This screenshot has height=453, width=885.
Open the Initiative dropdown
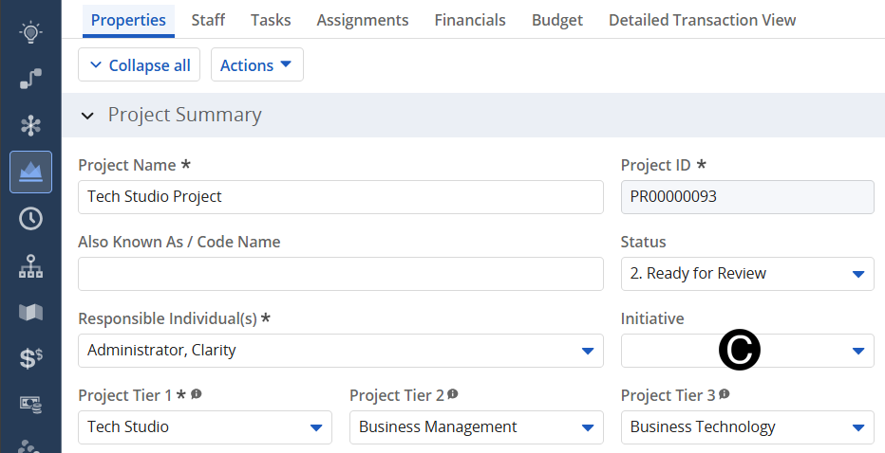click(x=857, y=351)
